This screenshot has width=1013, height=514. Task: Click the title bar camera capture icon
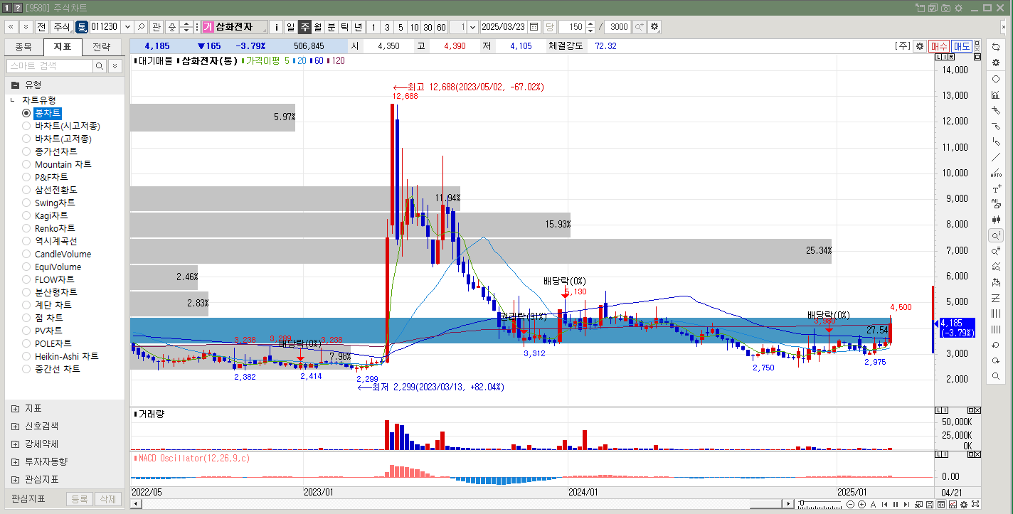tap(945, 8)
